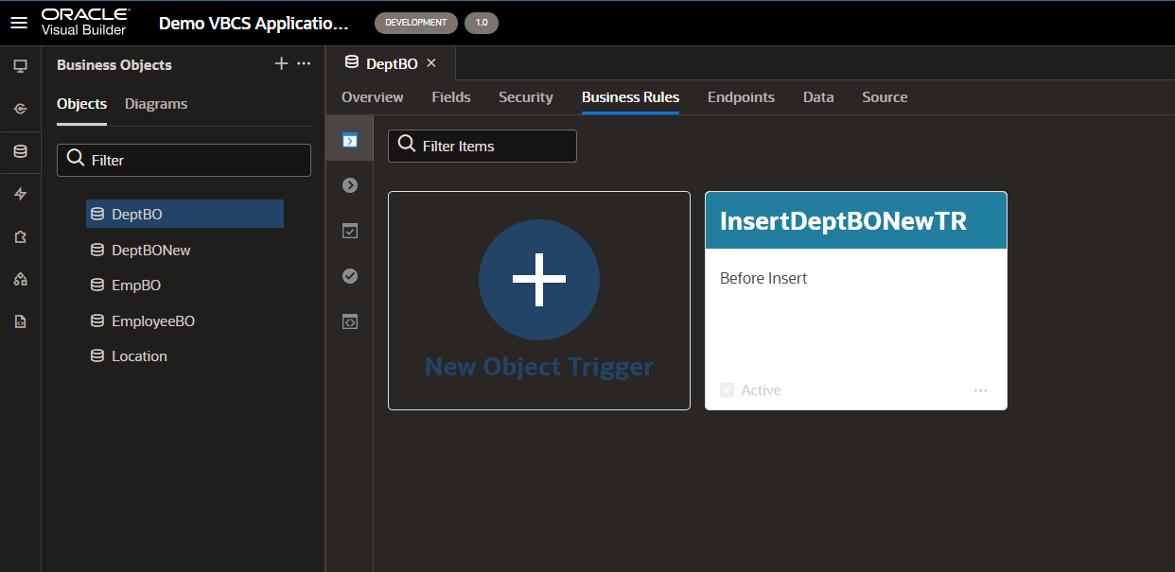Open the Layouts shapes navigator icon
Viewport: 1175px width, 572px height.
pos(20,279)
